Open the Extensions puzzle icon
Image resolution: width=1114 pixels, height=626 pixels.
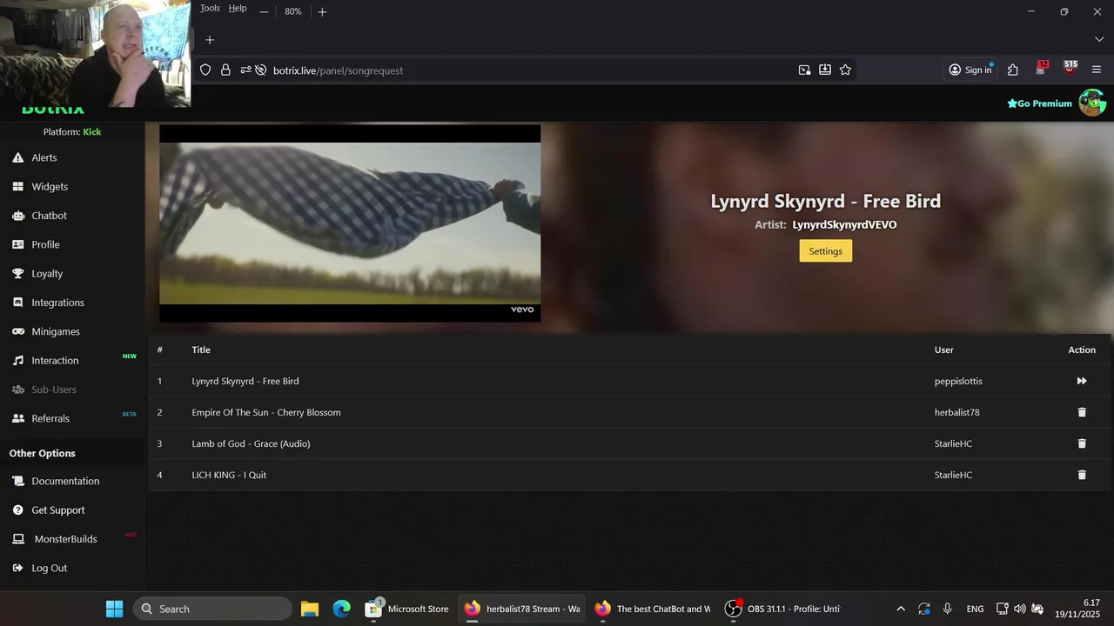tap(1013, 70)
